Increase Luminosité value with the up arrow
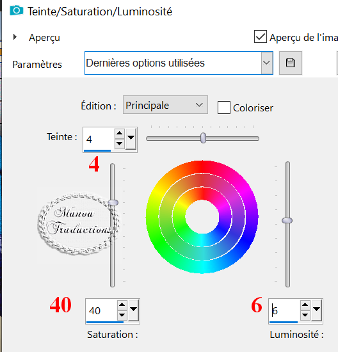Screen dimensions: 338x352 coord(305,305)
